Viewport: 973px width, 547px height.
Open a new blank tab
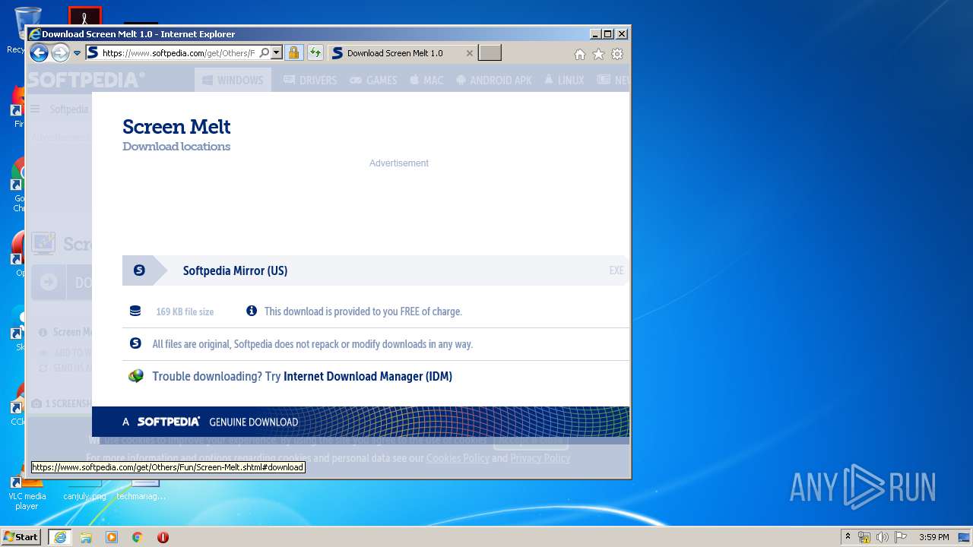(490, 52)
